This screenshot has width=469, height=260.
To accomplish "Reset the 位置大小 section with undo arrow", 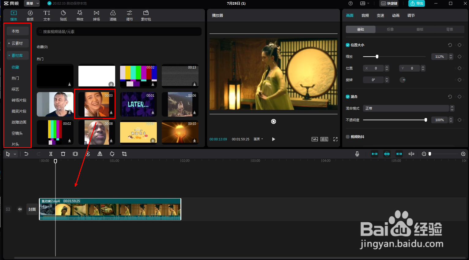I will coord(450,45).
